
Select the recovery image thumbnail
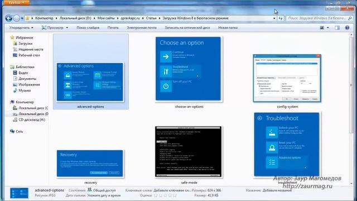(x=90, y=164)
